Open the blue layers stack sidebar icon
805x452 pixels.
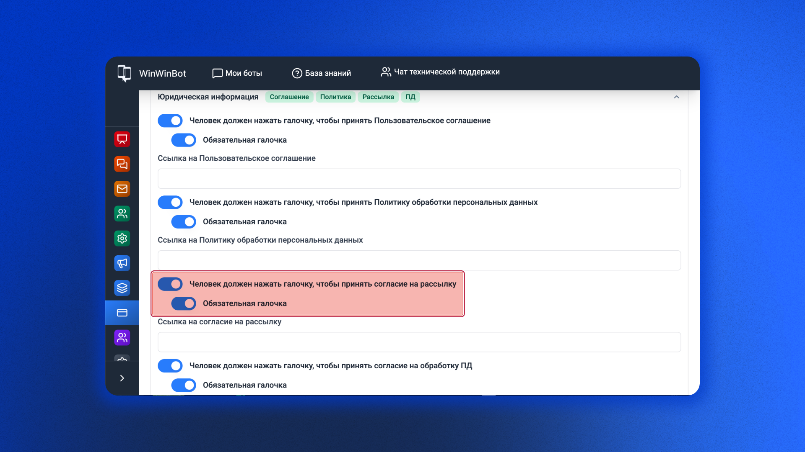[122, 288]
